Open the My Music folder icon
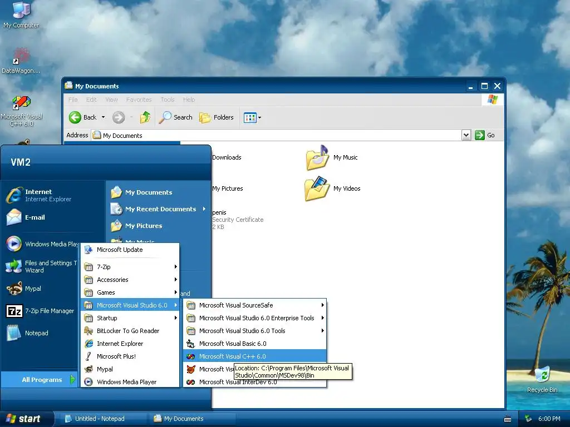The height and width of the screenshot is (427, 570). 317,157
